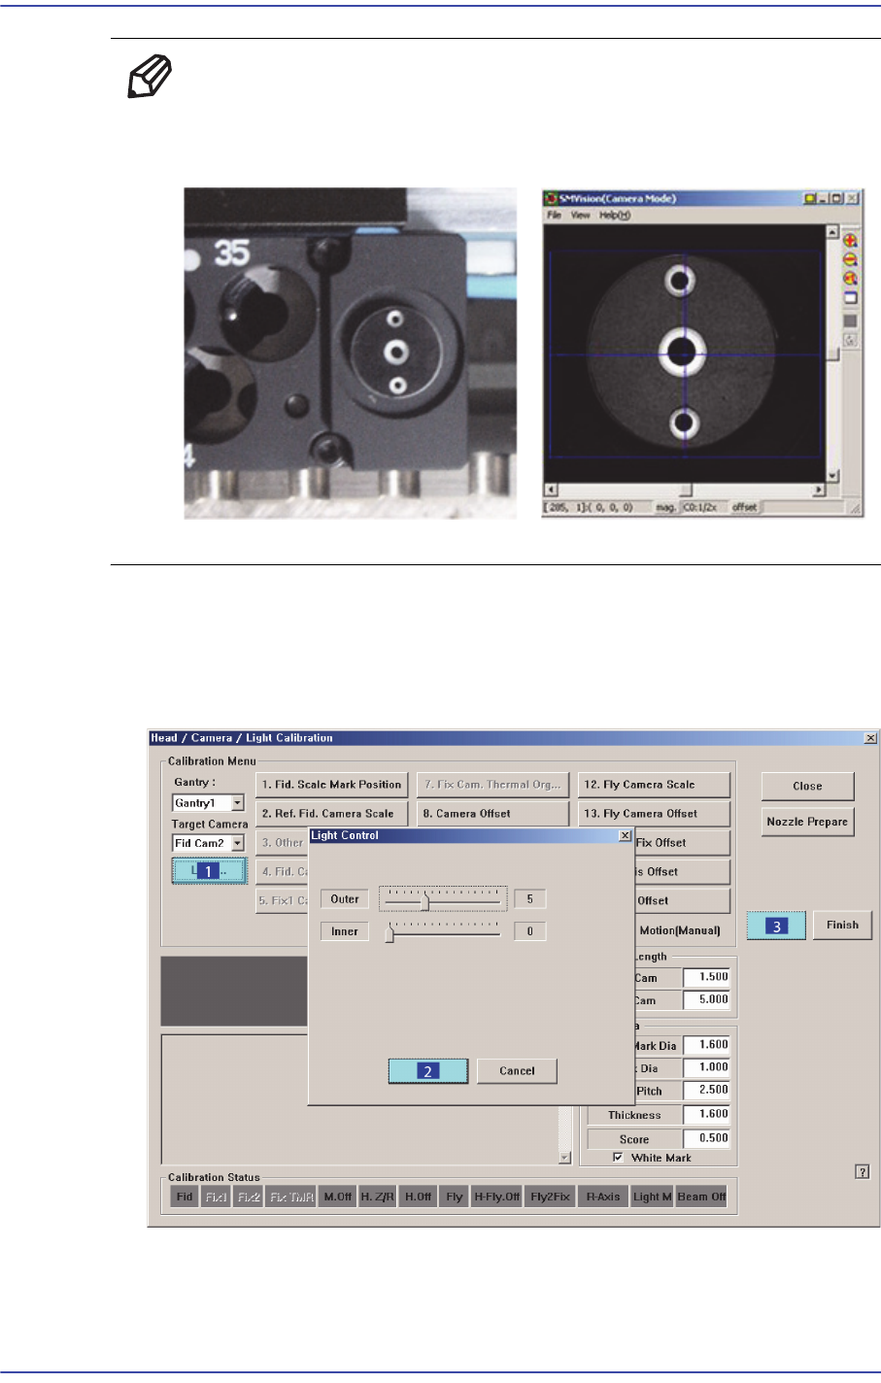Click SMVision vertical scrollbar down arrow
881x1383 pixels.
[x=831, y=476]
